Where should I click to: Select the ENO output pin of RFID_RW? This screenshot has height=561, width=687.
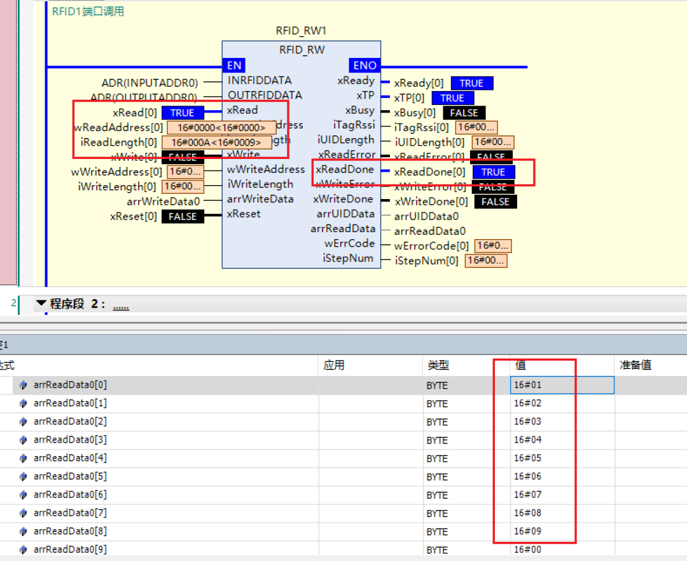(364, 66)
